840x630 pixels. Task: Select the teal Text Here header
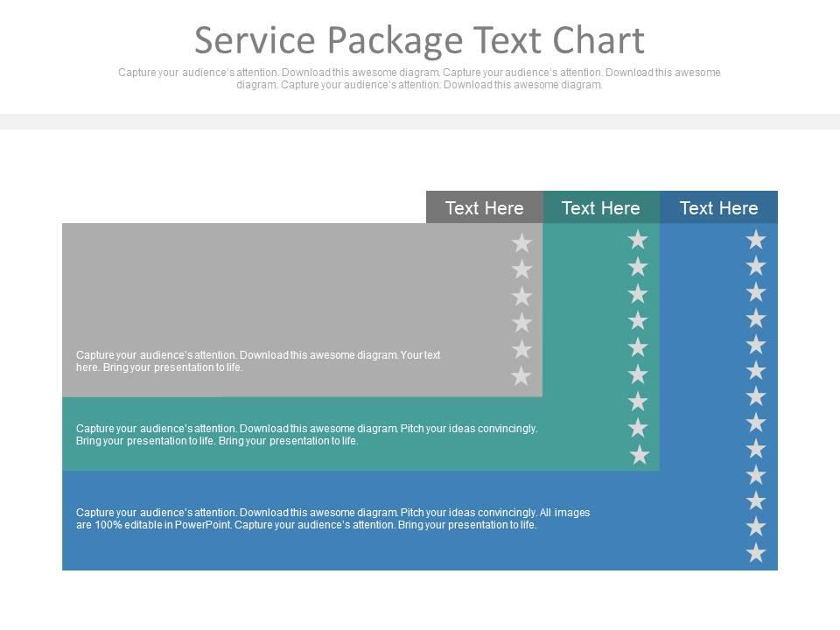coord(600,208)
